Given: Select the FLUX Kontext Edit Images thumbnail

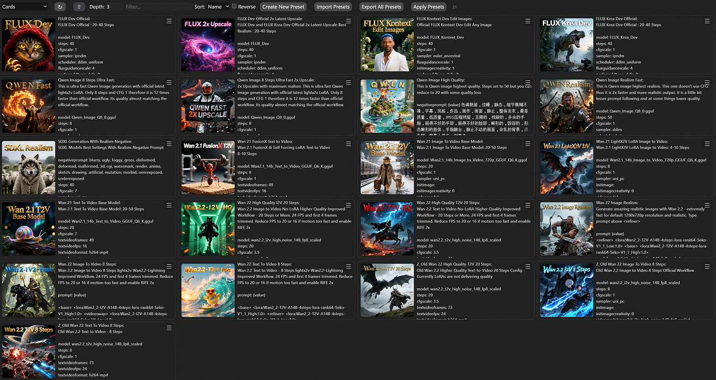Looking at the screenshot, I should click(387, 45).
